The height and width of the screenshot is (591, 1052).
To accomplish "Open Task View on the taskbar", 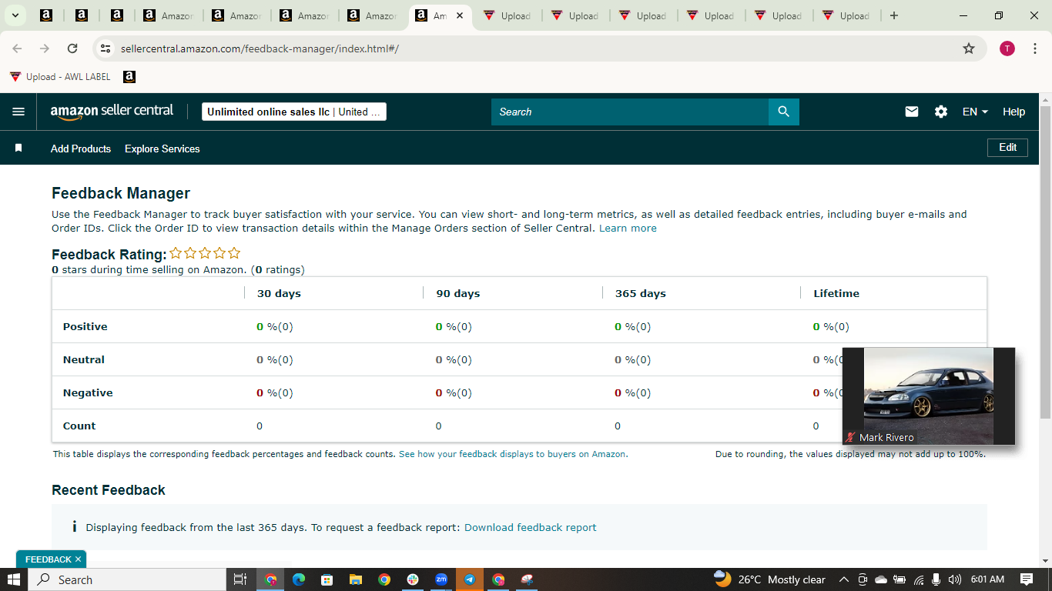I will pyautogui.click(x=240, y=579).
